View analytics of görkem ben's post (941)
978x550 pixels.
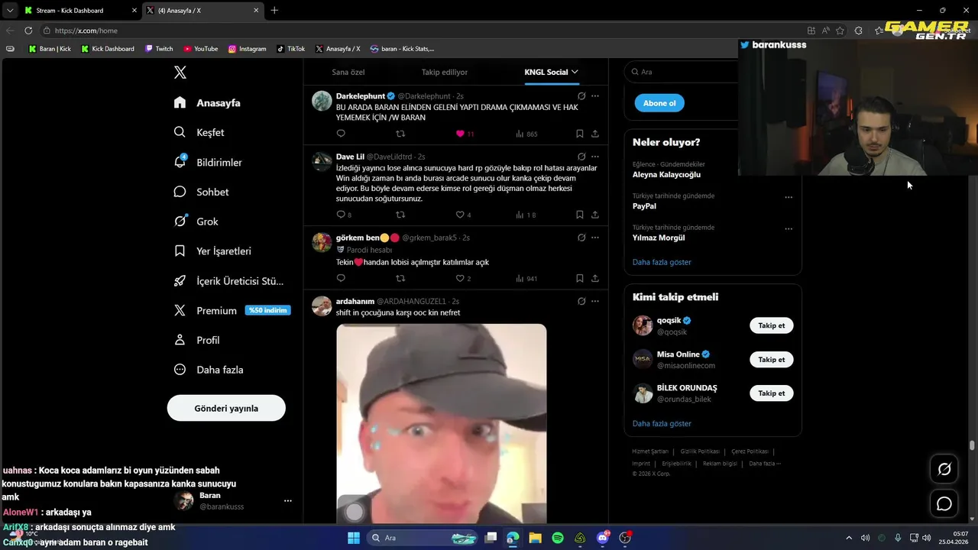(526, 279)
